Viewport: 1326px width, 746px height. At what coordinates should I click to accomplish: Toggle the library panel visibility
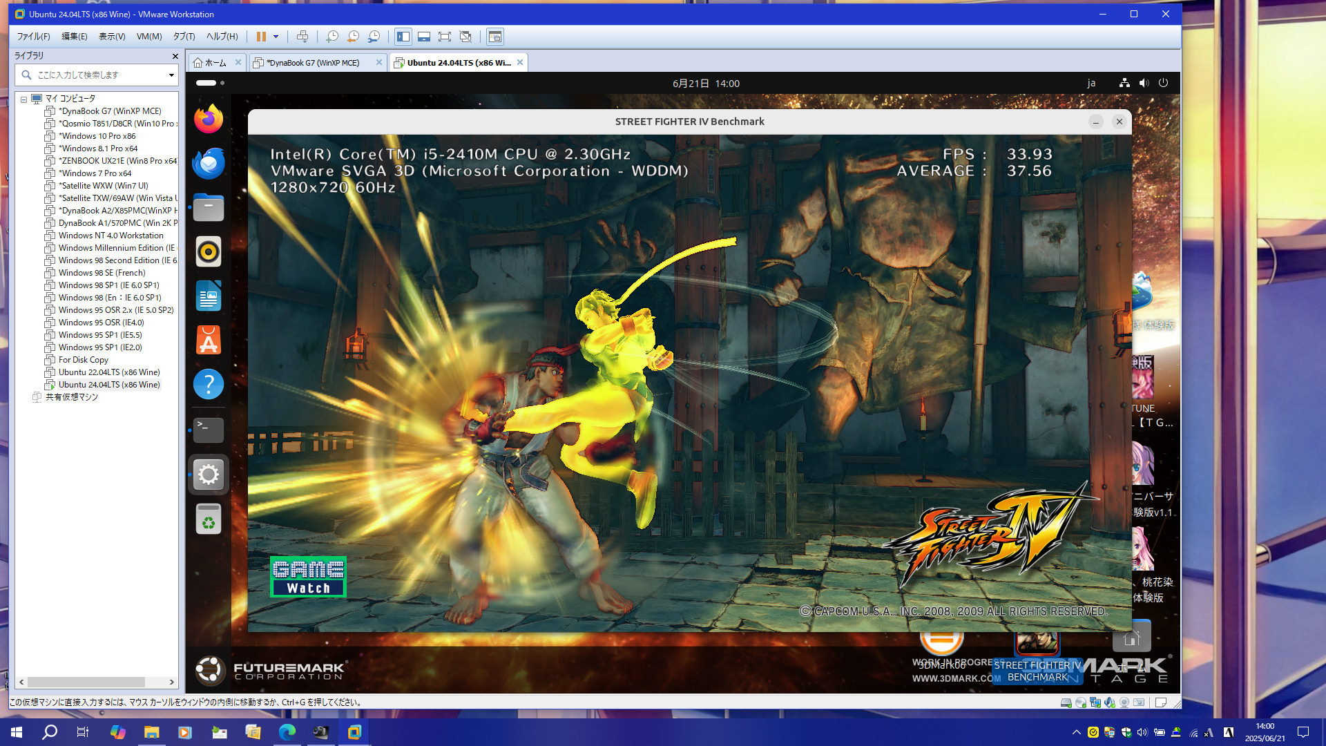coord(403,37)
